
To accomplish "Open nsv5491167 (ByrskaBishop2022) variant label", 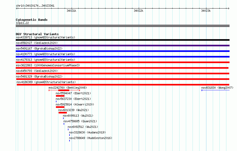I will pyautogui.click(x=39, y=48).
